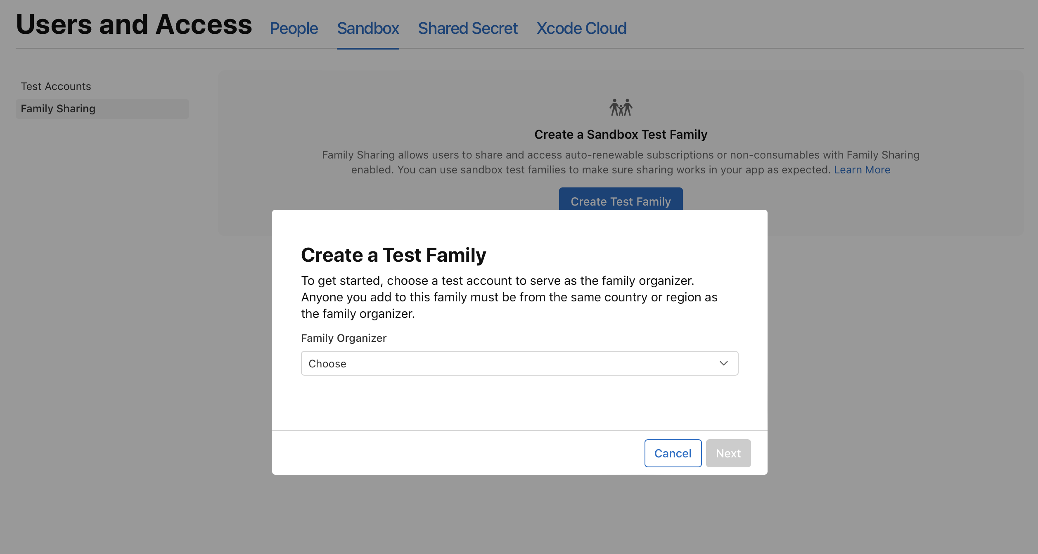Image resolution: width=1038 pixels, height=554 pixels.
Task: Click the Cancel button in the dialog
Action: point(672,453)
